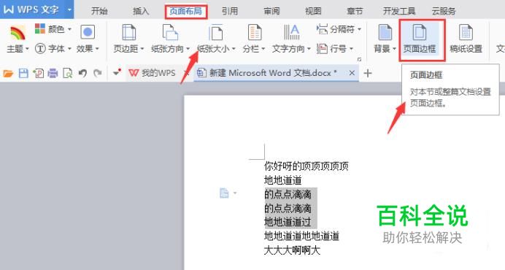Click the paragraph layout icon beside document text
This screenshot has height=270, width=505.
[x=224, y=193]
